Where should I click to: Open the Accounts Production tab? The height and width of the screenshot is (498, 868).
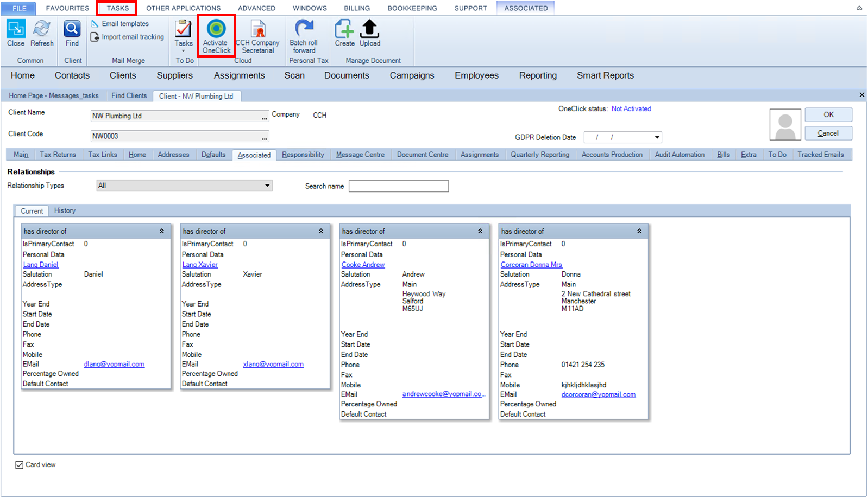coord(612,155)
